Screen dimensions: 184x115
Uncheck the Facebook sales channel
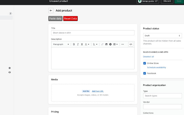pos(145,73)
